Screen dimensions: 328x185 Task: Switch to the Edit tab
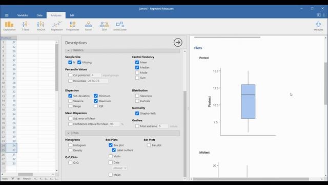[x=72, y=15]
